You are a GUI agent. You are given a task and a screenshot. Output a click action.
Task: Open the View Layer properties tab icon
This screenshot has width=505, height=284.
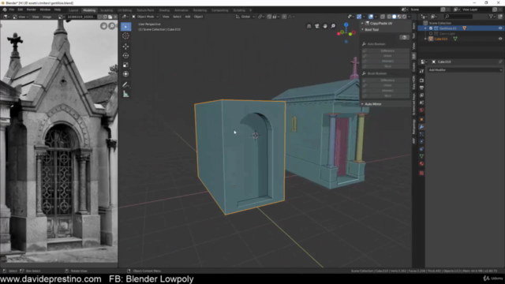click(421, 95)
